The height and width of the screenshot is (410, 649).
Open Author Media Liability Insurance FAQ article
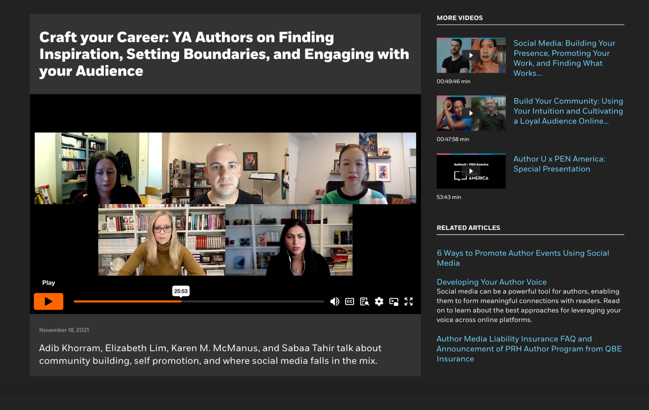click(x=529, y=349)
